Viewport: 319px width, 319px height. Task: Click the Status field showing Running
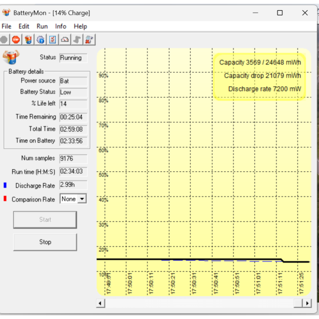(73, 58)
